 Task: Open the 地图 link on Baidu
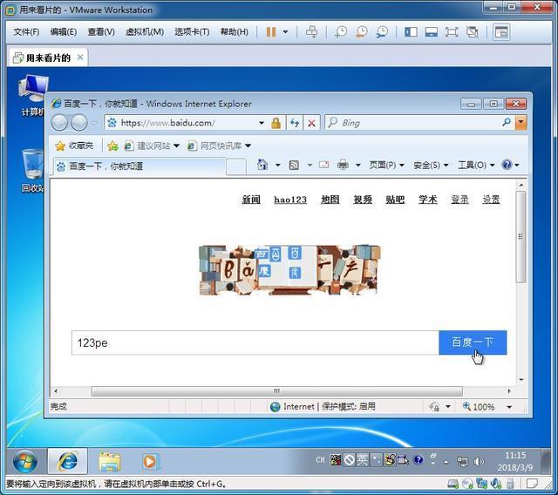(x=330, y=200)
